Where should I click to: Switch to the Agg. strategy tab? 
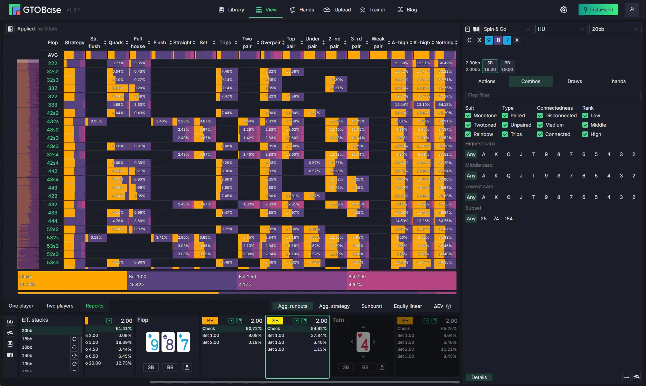point(334,306)
